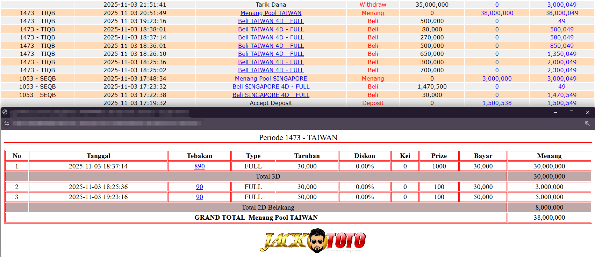Click Tebakan 90 link in row 3

[199, 197]
